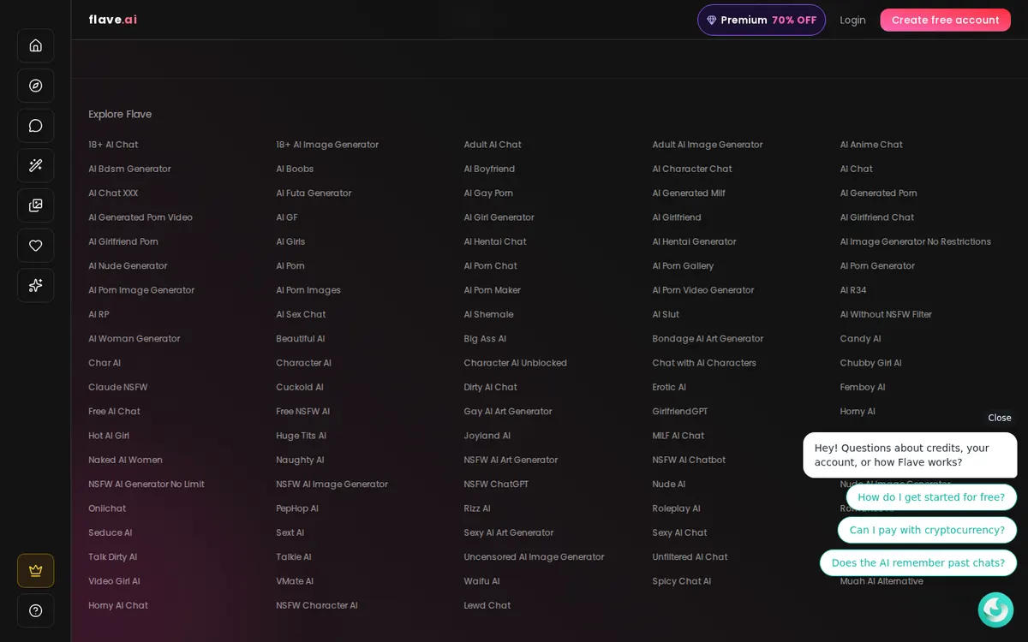The width and height of the screenshot is (1028, 642).
Task: Select 'How do I get started for free?'
Action: click(931, 497)
